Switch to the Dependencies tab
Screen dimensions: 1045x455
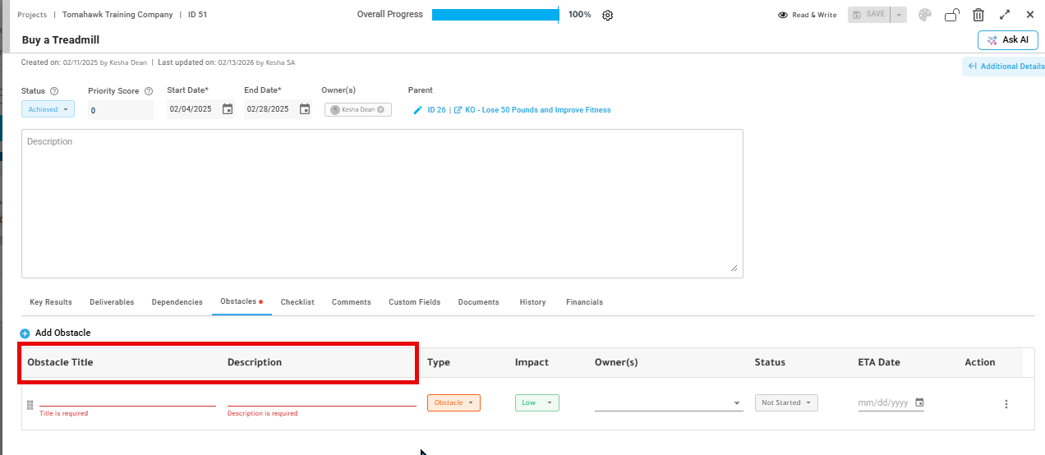click(177, 302)
